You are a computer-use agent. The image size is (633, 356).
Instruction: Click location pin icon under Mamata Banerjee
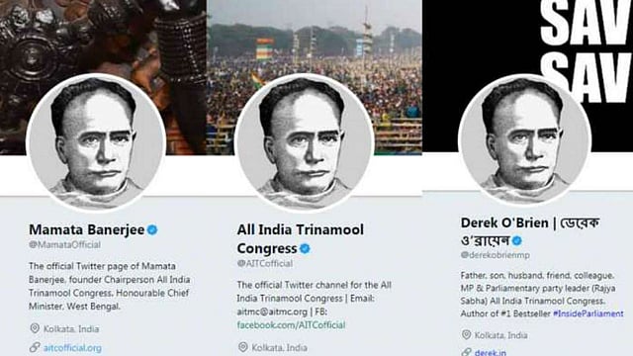point(35,328)
